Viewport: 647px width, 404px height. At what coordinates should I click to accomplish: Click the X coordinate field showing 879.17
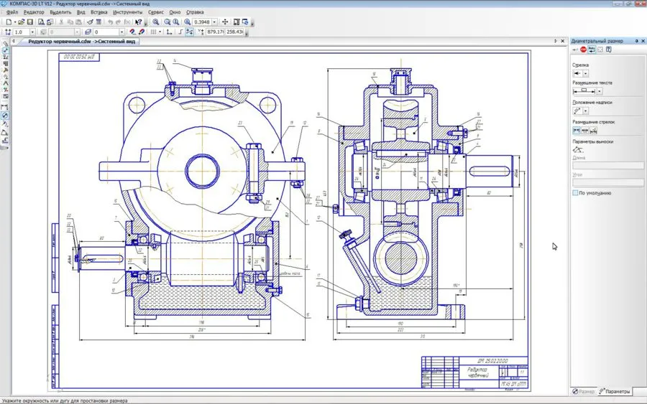215,32
